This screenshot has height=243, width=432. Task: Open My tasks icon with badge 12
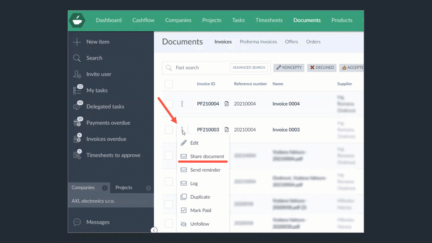tap(78, 89)
